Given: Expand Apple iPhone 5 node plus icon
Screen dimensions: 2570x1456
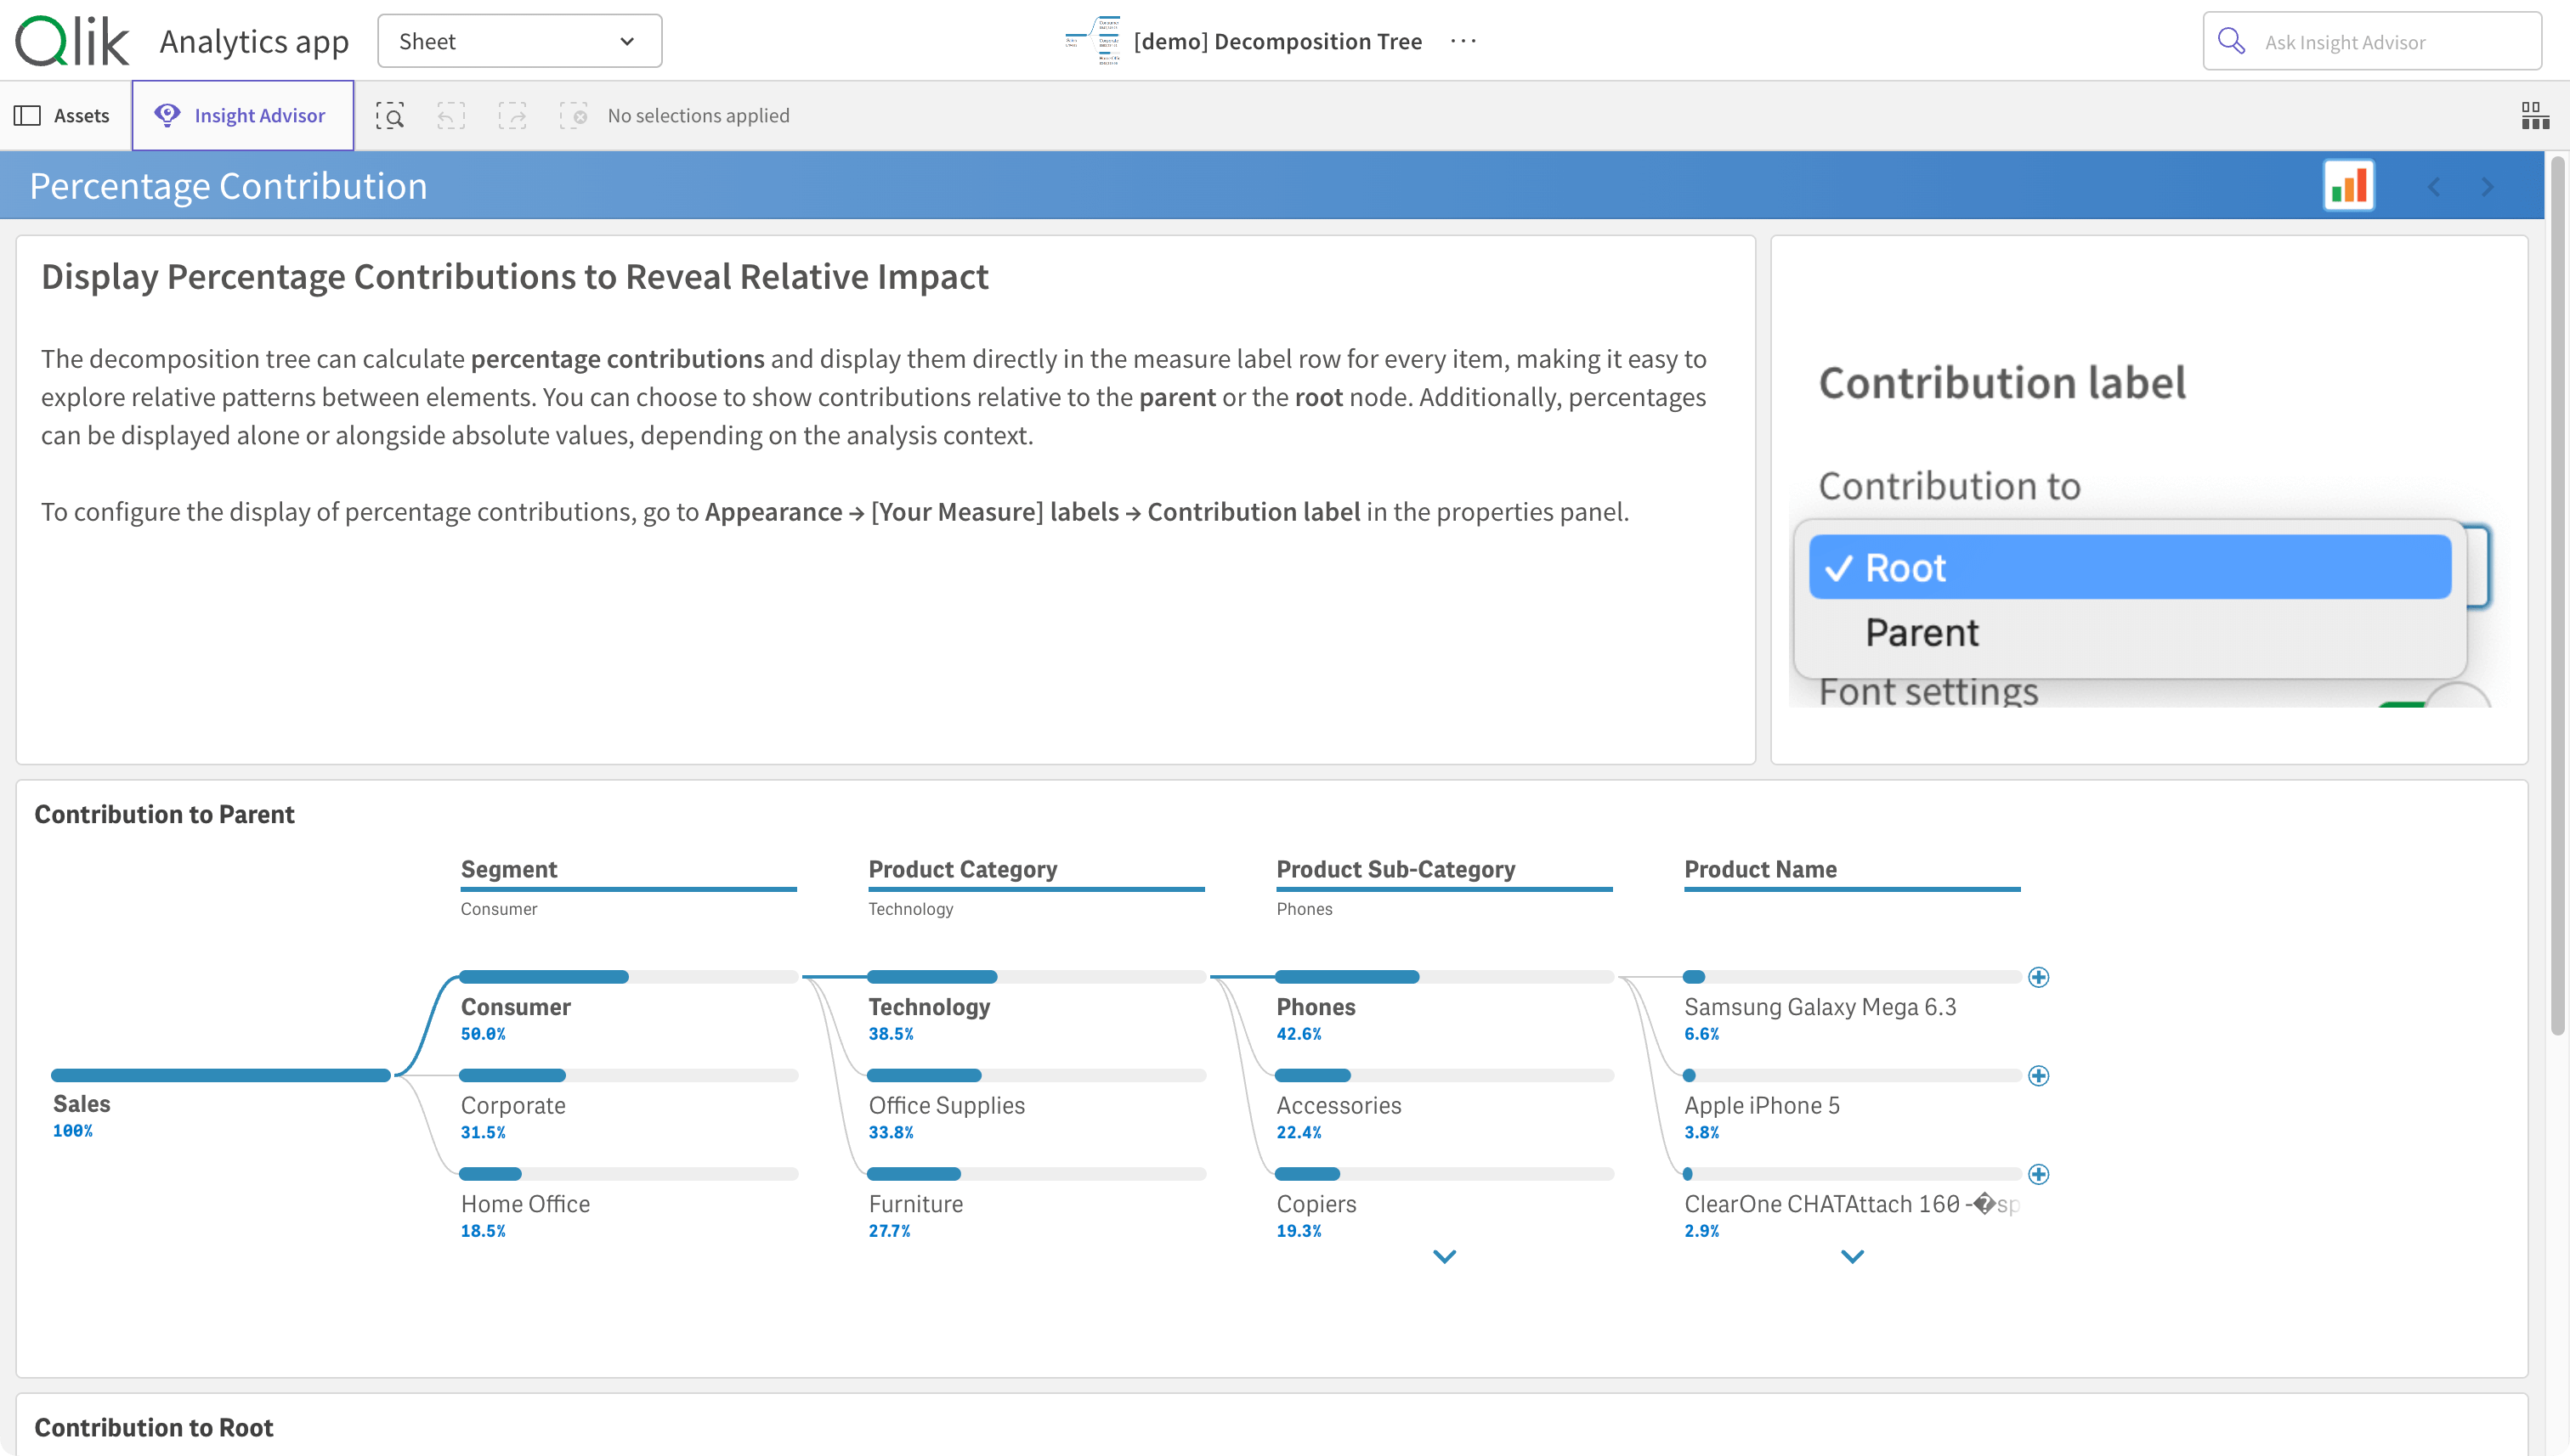Looking at the screenshot, I should point(2038,1075).
